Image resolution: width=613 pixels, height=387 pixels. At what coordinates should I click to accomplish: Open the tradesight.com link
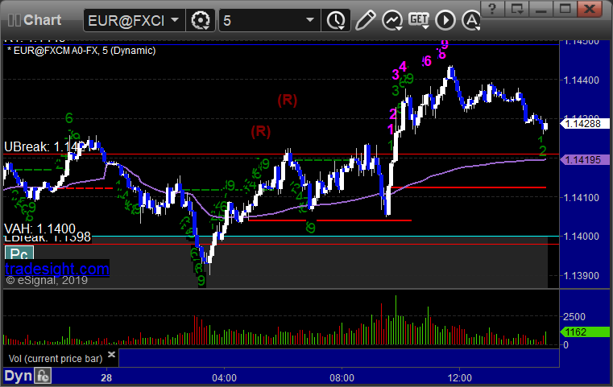pos(57,269)
